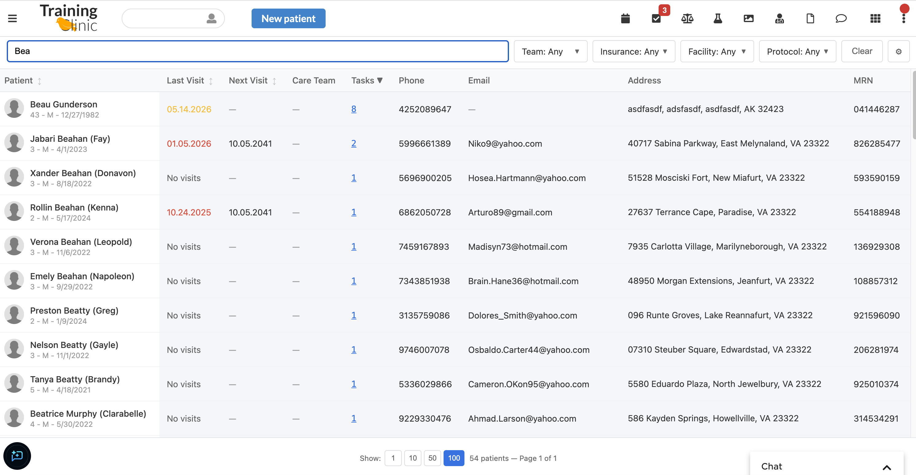Open Beatrice Murphy (Clarabelle) patient
The height and width of the screenshot is (475, 916).
pos(88,414)
